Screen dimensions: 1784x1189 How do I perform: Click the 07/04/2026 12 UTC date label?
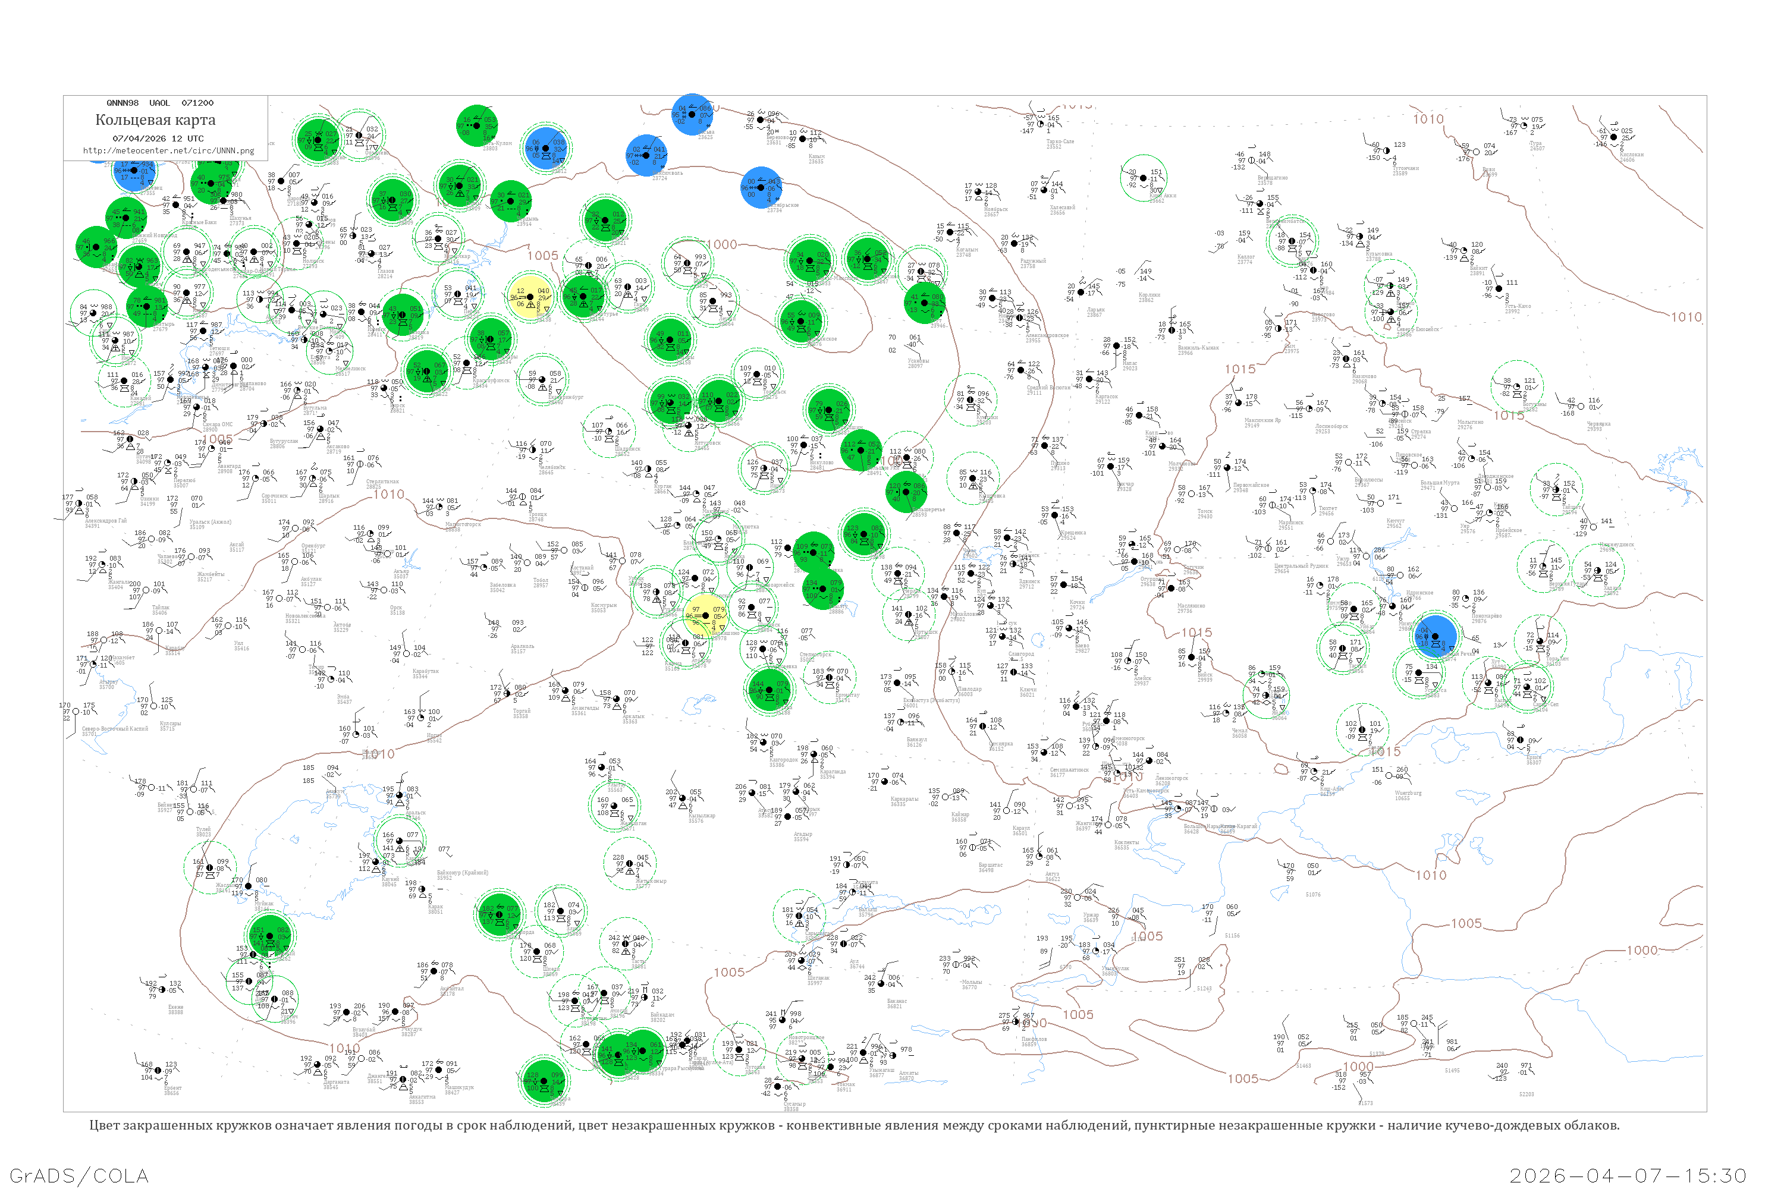158,139
